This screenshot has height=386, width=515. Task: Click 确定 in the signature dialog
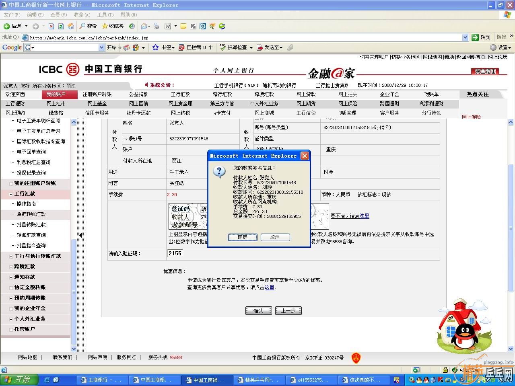tap(243, 237)
